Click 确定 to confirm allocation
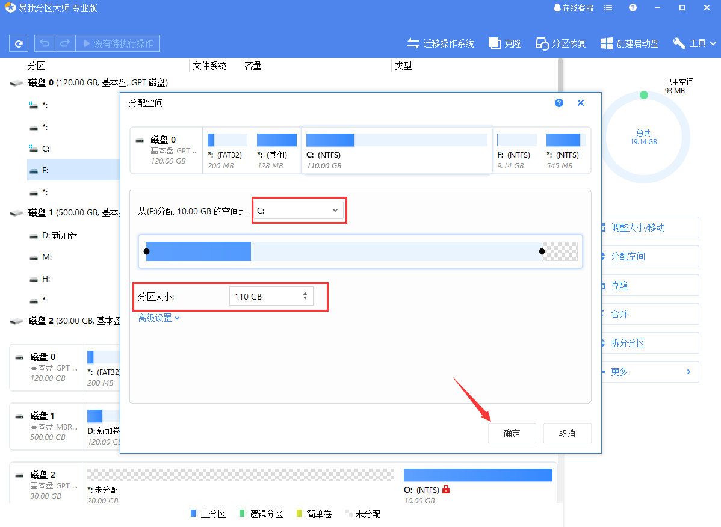721x527 pixels. (x=512, y=433)
